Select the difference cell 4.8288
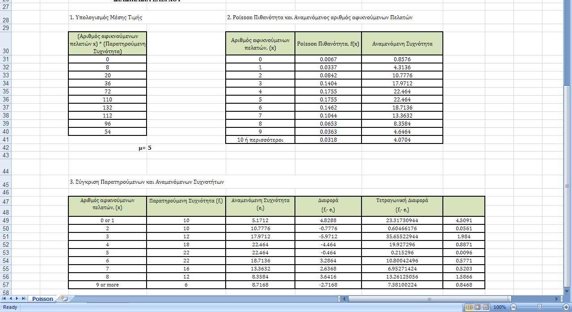 (328, 220)
